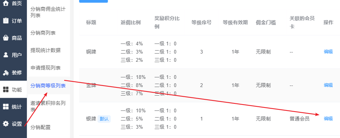340x138 pixels.
Task: Click the 用户 person icon
Action: coord(6,55)
